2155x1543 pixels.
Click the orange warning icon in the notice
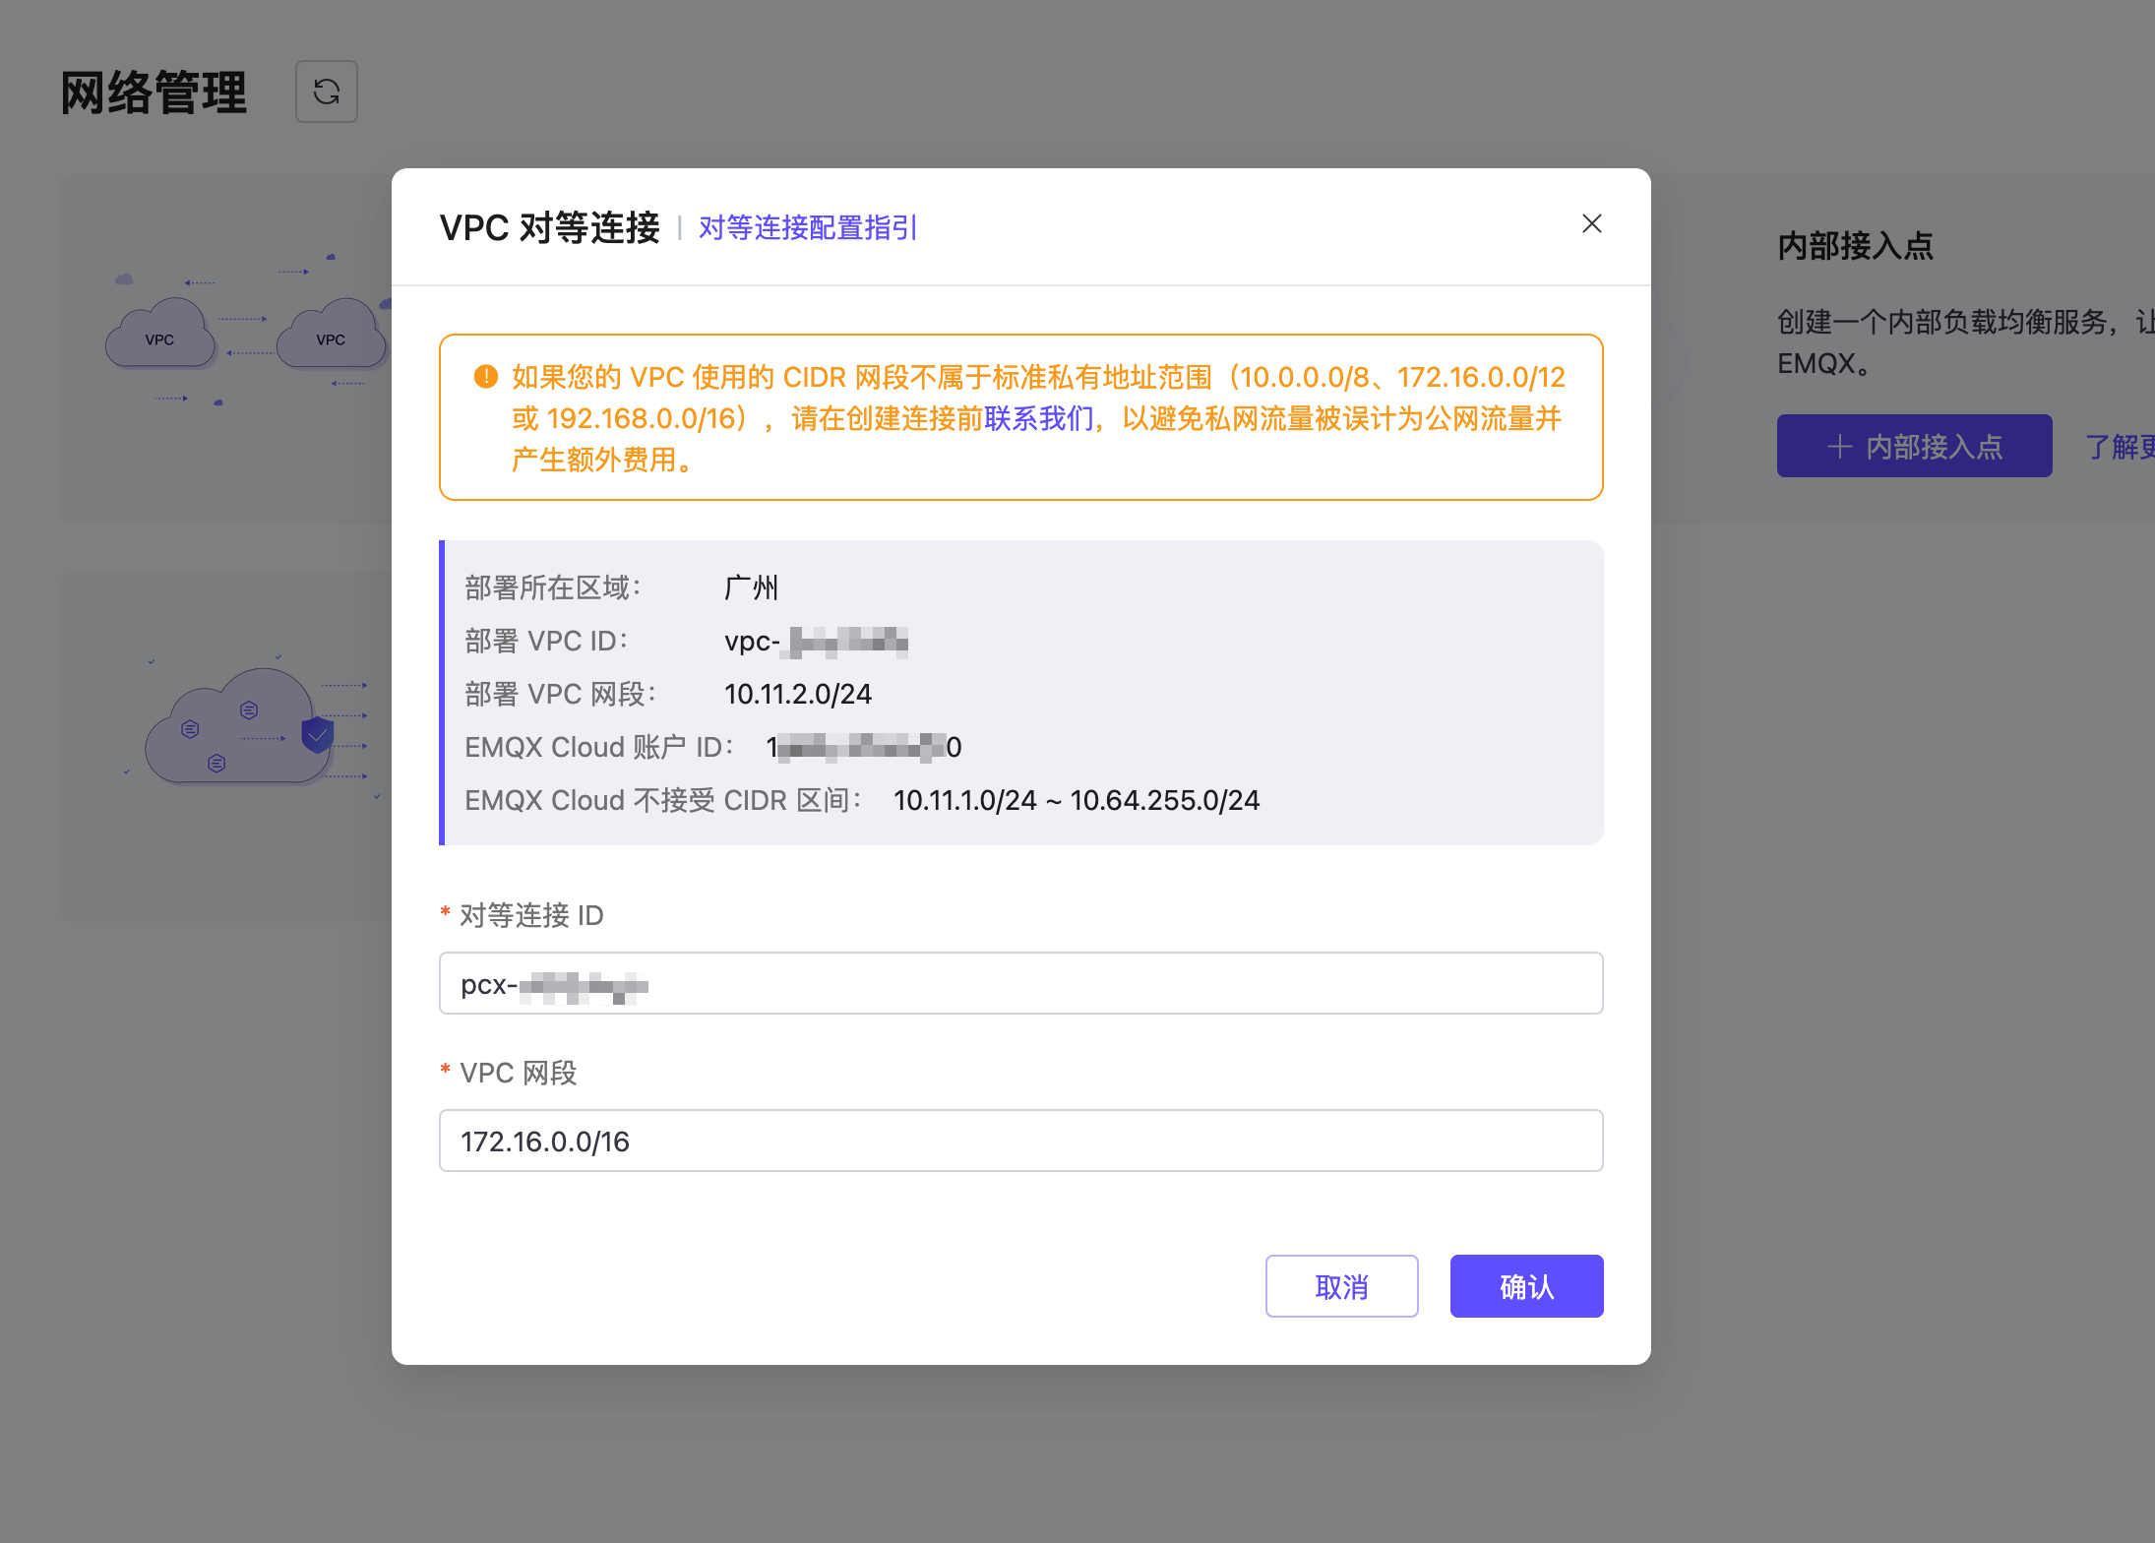(x=486, y=377)
